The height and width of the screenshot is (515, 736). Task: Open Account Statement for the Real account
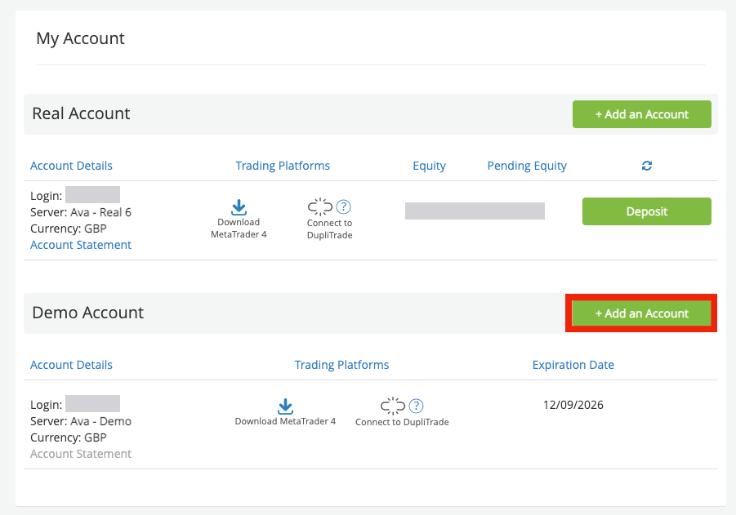coord(81,245)
